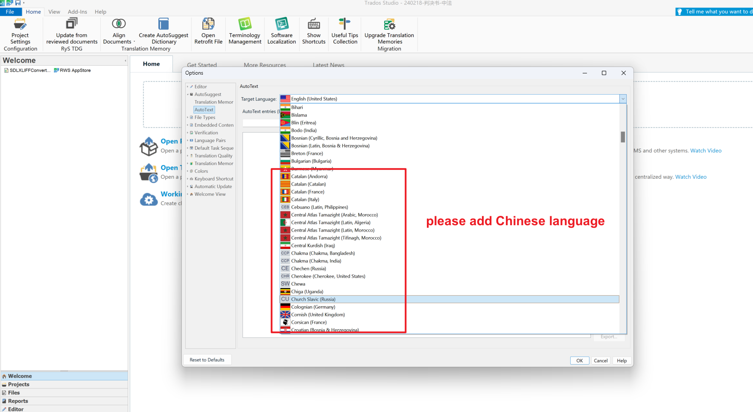Viewport: 753px width, 412px height.
Task: Expand the Editor options node
Action: point(187,87)
